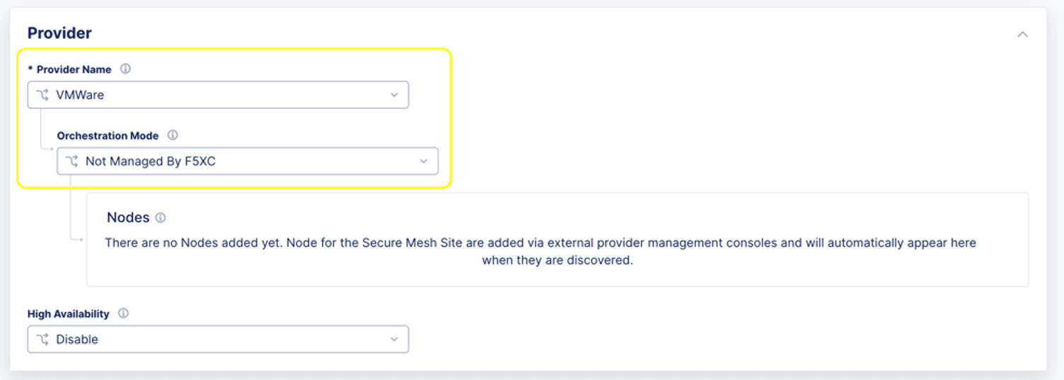The height and width of the screenshot is (380, 1064).
Task: Expand the Orchestration Mode dropdown arrow
Action: (x=424, y=161)
